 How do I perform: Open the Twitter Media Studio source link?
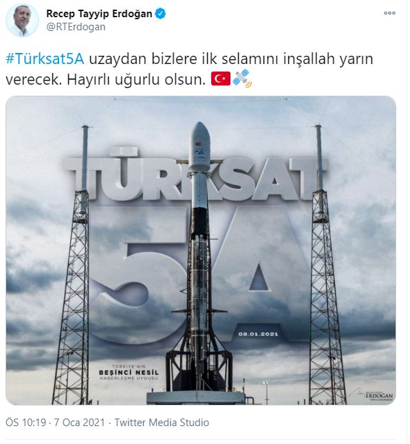(x=162, y=423)
